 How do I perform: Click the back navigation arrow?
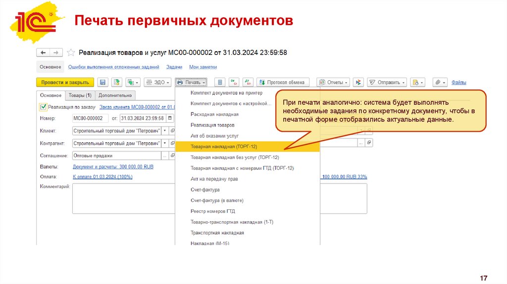tap(43, 52)
